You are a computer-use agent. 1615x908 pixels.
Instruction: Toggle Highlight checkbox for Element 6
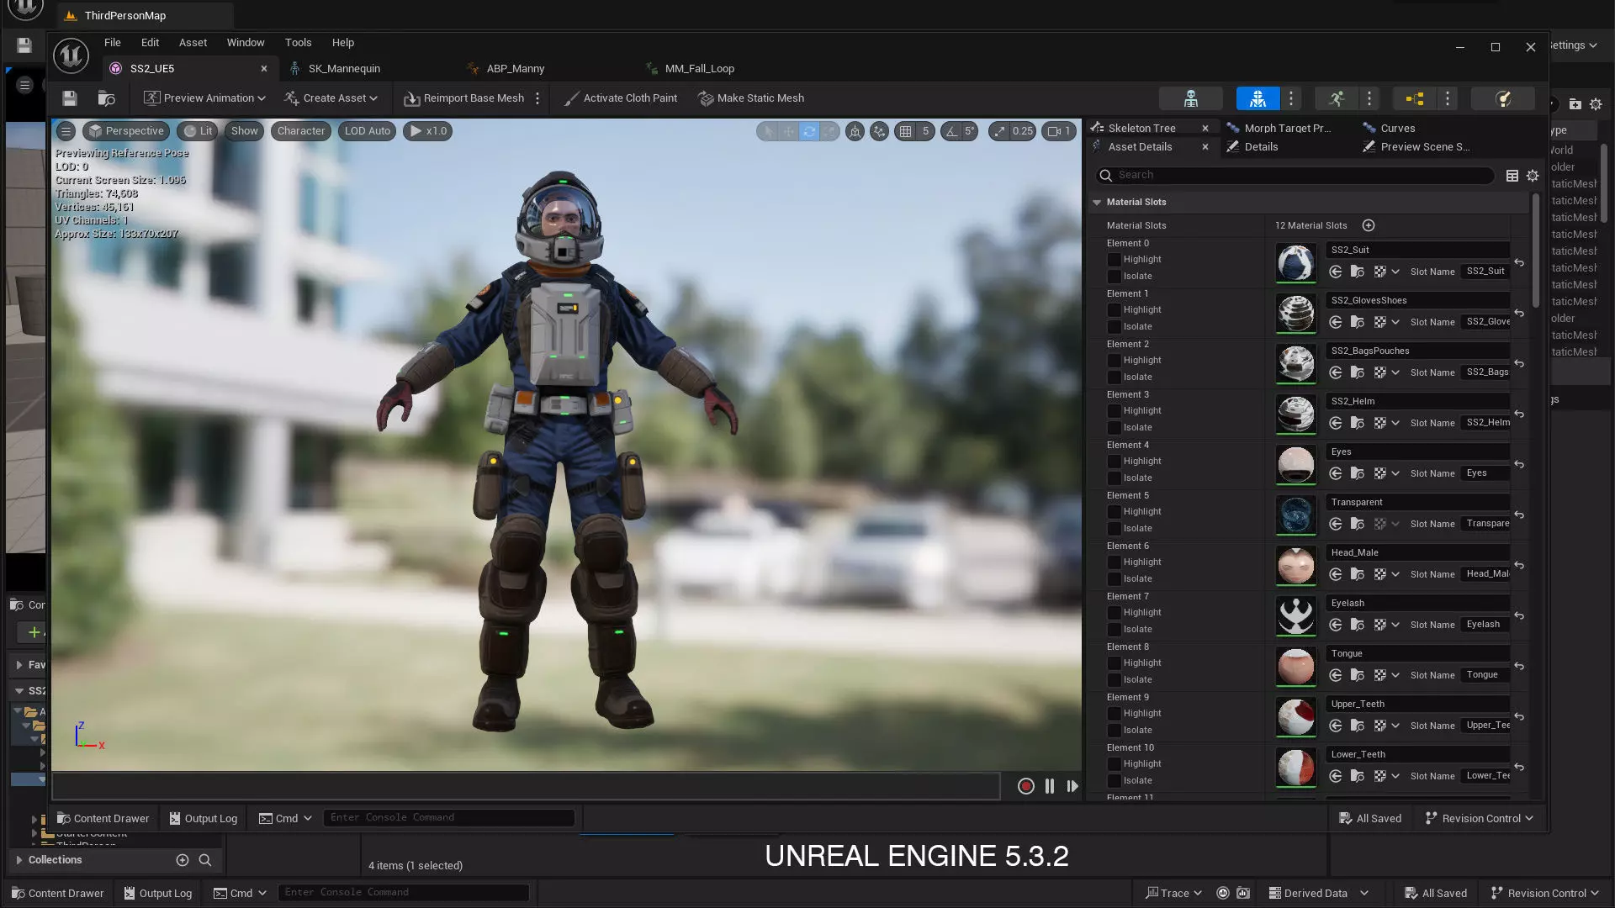tap(1114, 562)
